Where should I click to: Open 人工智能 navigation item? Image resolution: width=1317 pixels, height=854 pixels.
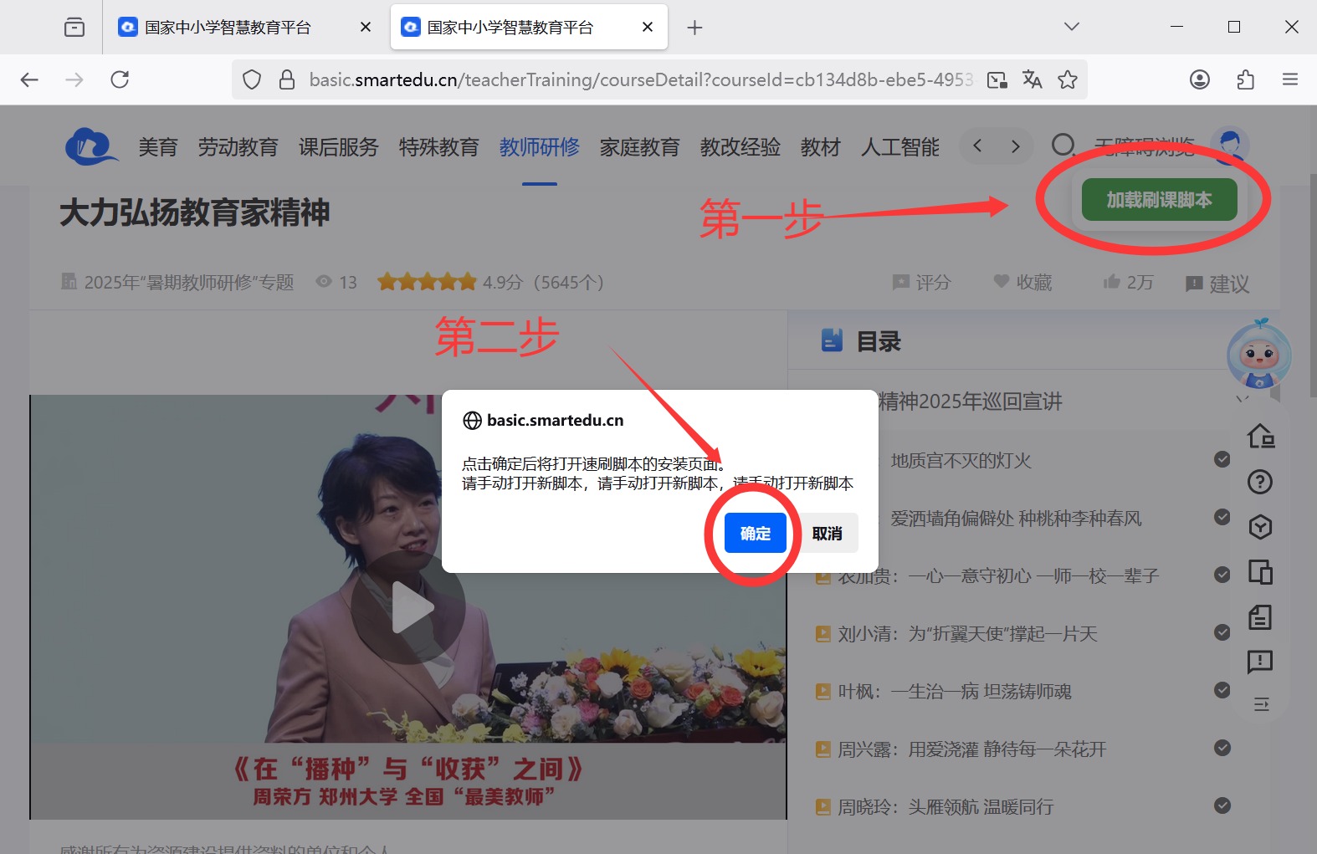coord(901,147)
